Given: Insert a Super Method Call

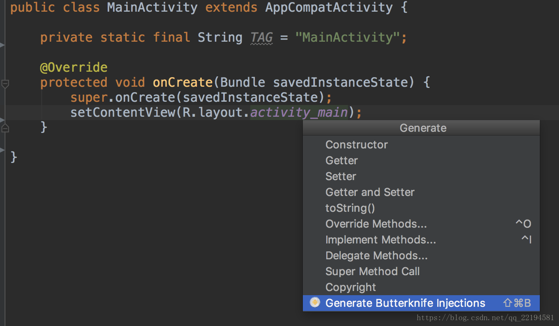Looking at the screenshot, I should [x=373, y=271].
